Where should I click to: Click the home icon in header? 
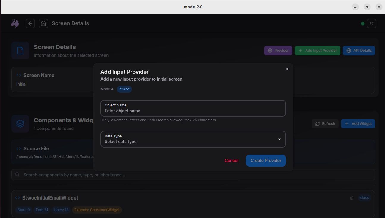43,23
